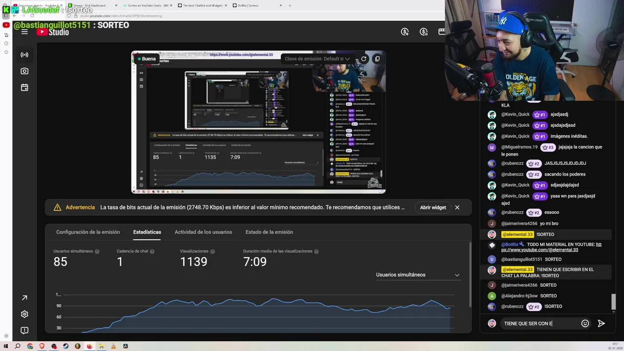Open Brave browser from the taskbar
The height and width of the screenshot is (351, 624).
pos(42,346)
